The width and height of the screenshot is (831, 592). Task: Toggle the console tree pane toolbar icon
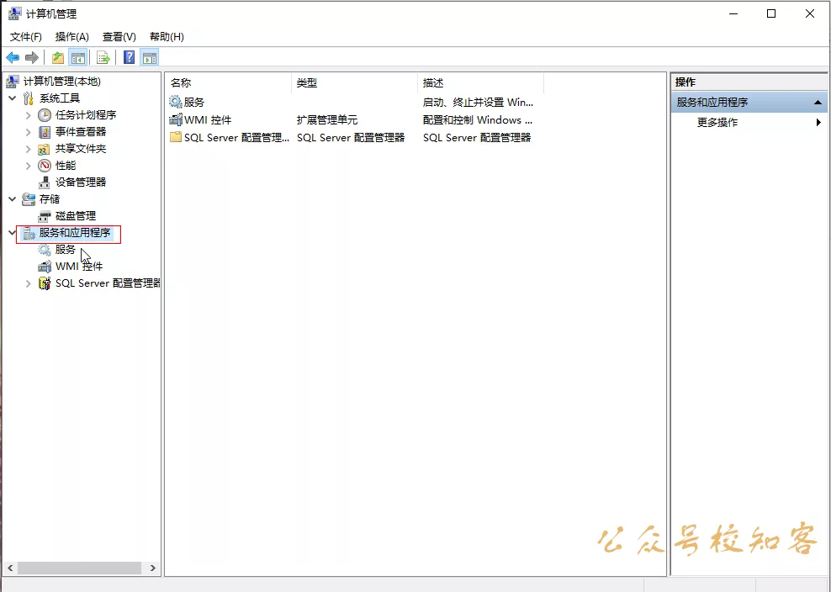coord(78,57)
